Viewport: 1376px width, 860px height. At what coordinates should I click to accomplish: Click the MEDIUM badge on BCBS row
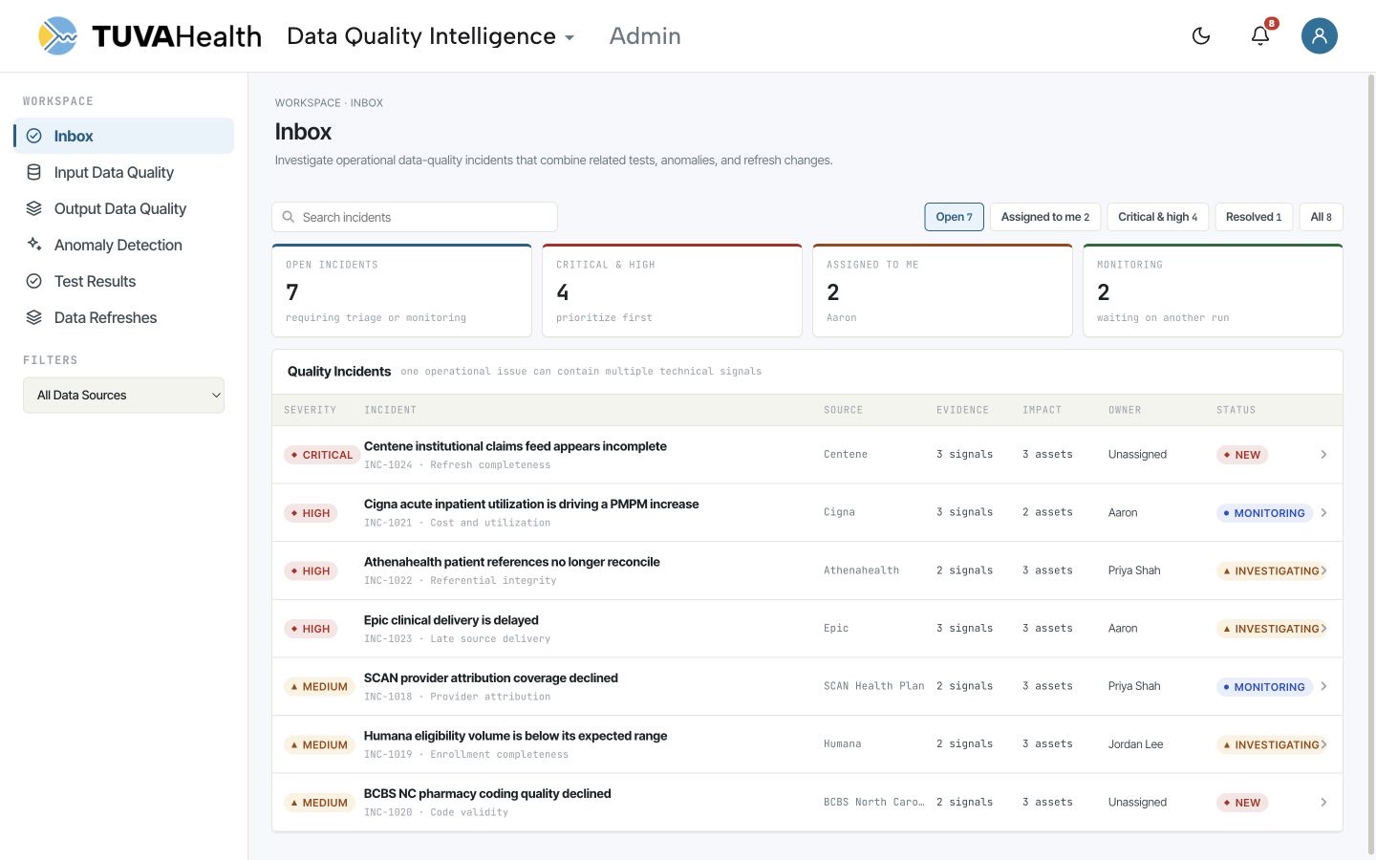click(x=319, y=803)
